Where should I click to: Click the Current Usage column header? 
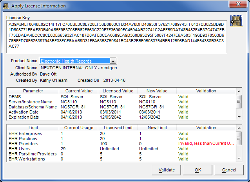pyautogui.click(x=79, y=128)
